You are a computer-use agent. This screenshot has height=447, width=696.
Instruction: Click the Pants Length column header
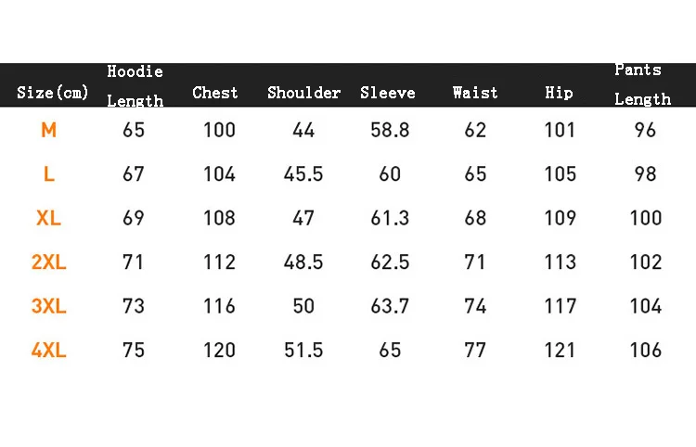tap(642, 84)
